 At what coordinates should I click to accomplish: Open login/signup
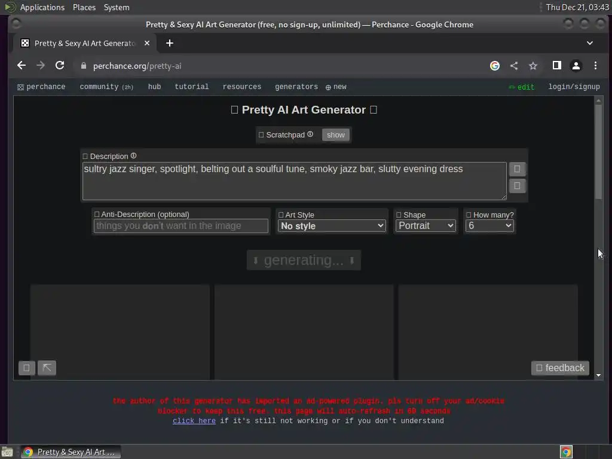(574, 87)
